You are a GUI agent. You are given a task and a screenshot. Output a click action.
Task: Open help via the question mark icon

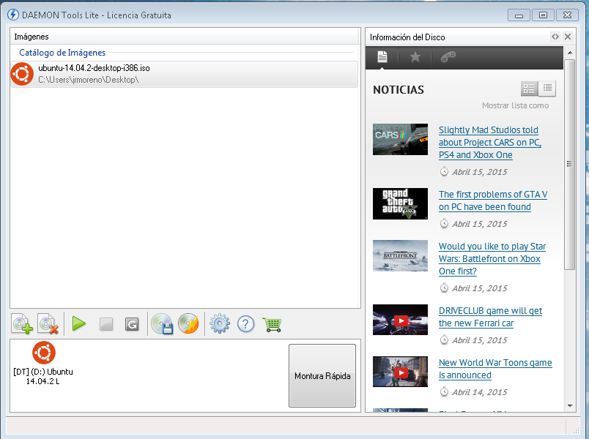245,324
